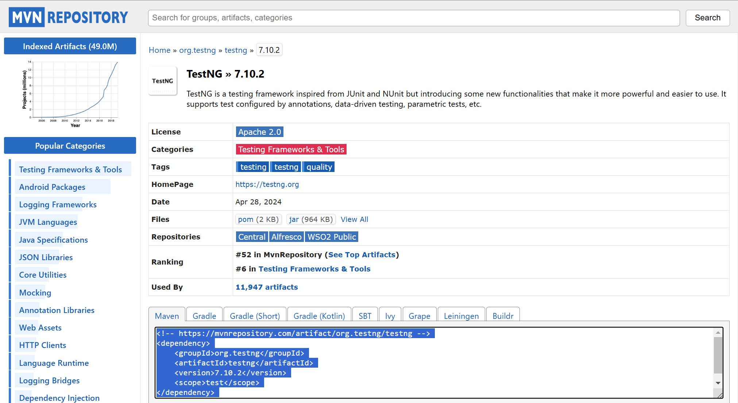Open WSO2 Public repository badge
Viewport: 738px width, 403px height.
(332, 237)
